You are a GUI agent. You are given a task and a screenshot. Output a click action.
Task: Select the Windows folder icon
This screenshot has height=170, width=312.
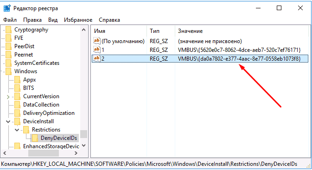point(8,71)
